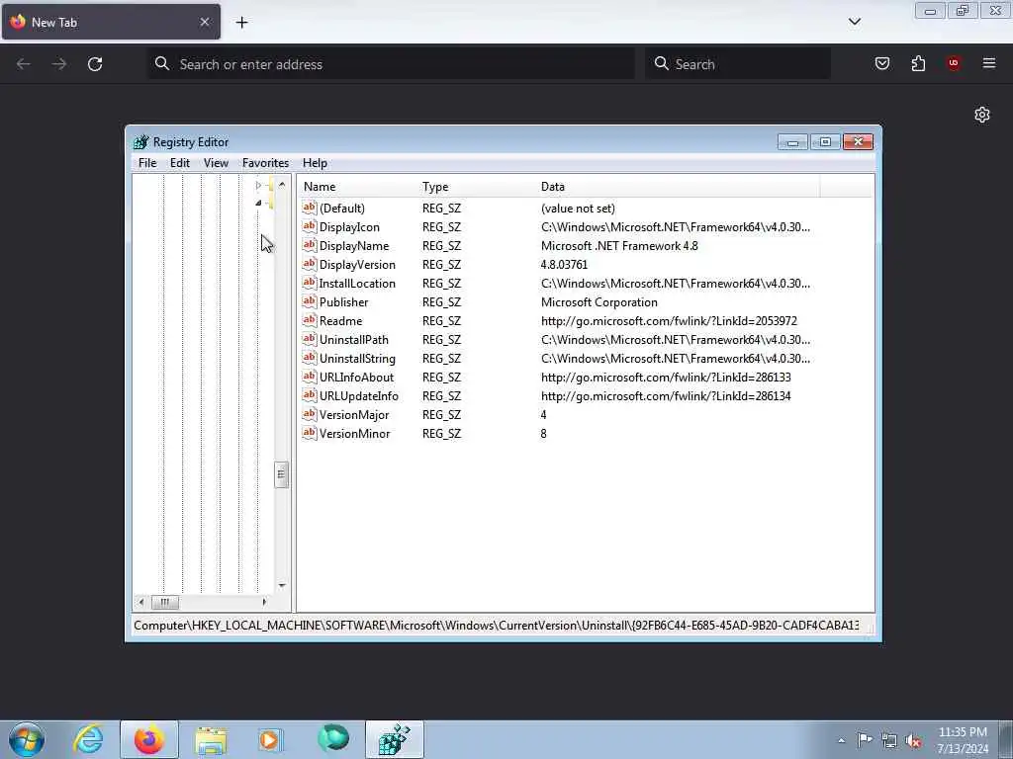Click the tree pane scroll down arrow

[x=282, y=585]
